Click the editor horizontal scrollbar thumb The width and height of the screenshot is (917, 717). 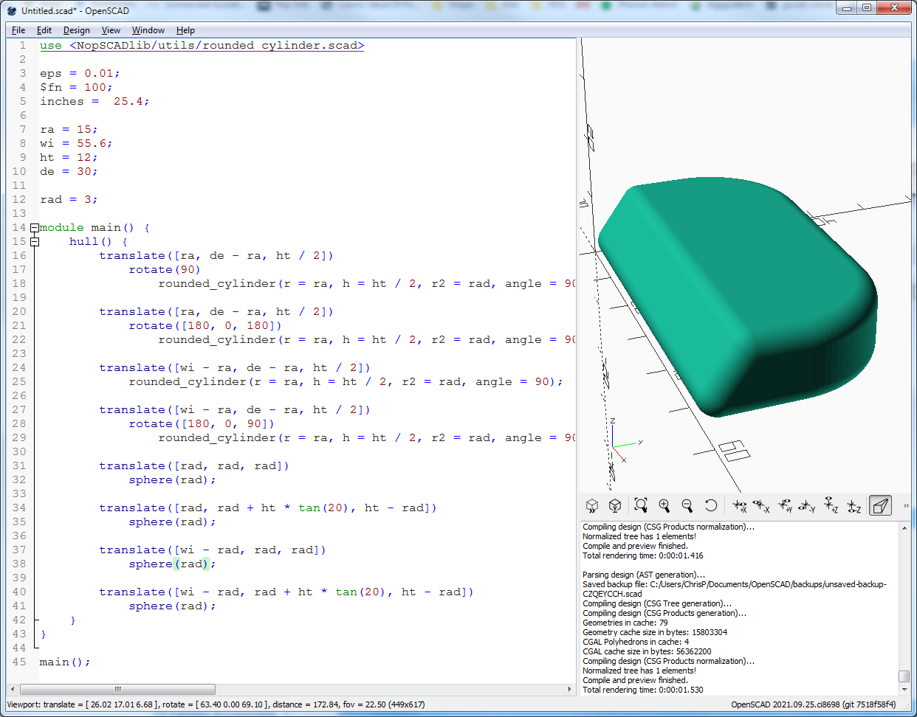tap(117, 689)
